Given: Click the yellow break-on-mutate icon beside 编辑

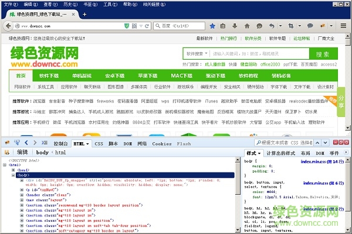Looking at the screenshot, I should (7, 153).
